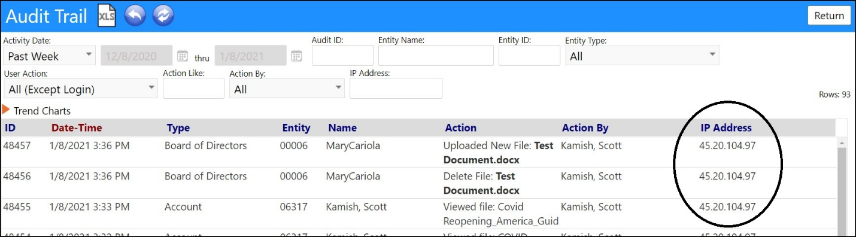Click the blue refresh icon
This screenshot has width=856, height=237.
tap(163, 16)
